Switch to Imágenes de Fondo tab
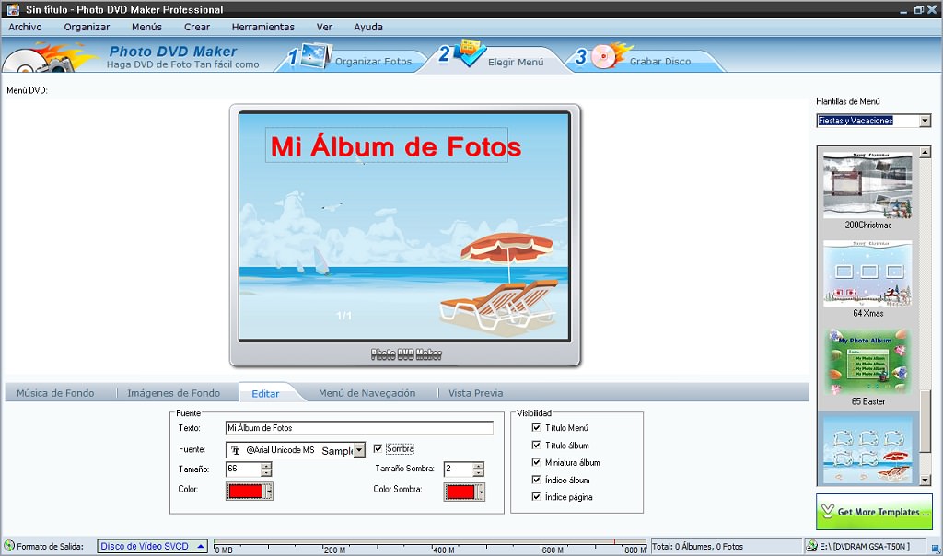 point(173,393)
